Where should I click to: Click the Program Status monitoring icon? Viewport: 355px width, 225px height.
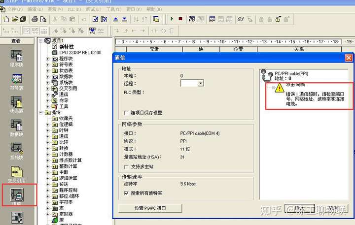coord(191,19)
